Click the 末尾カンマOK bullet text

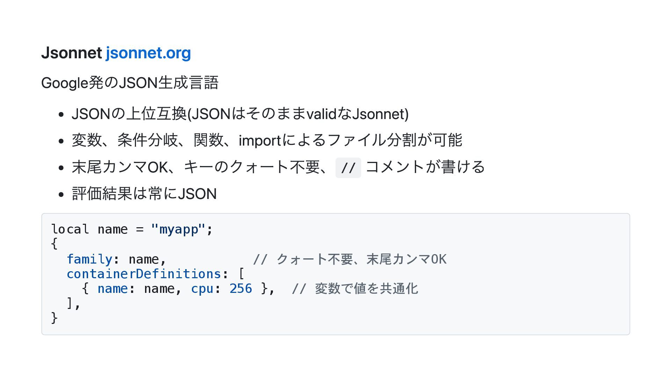pyautogui.click(x=199, y=167)
